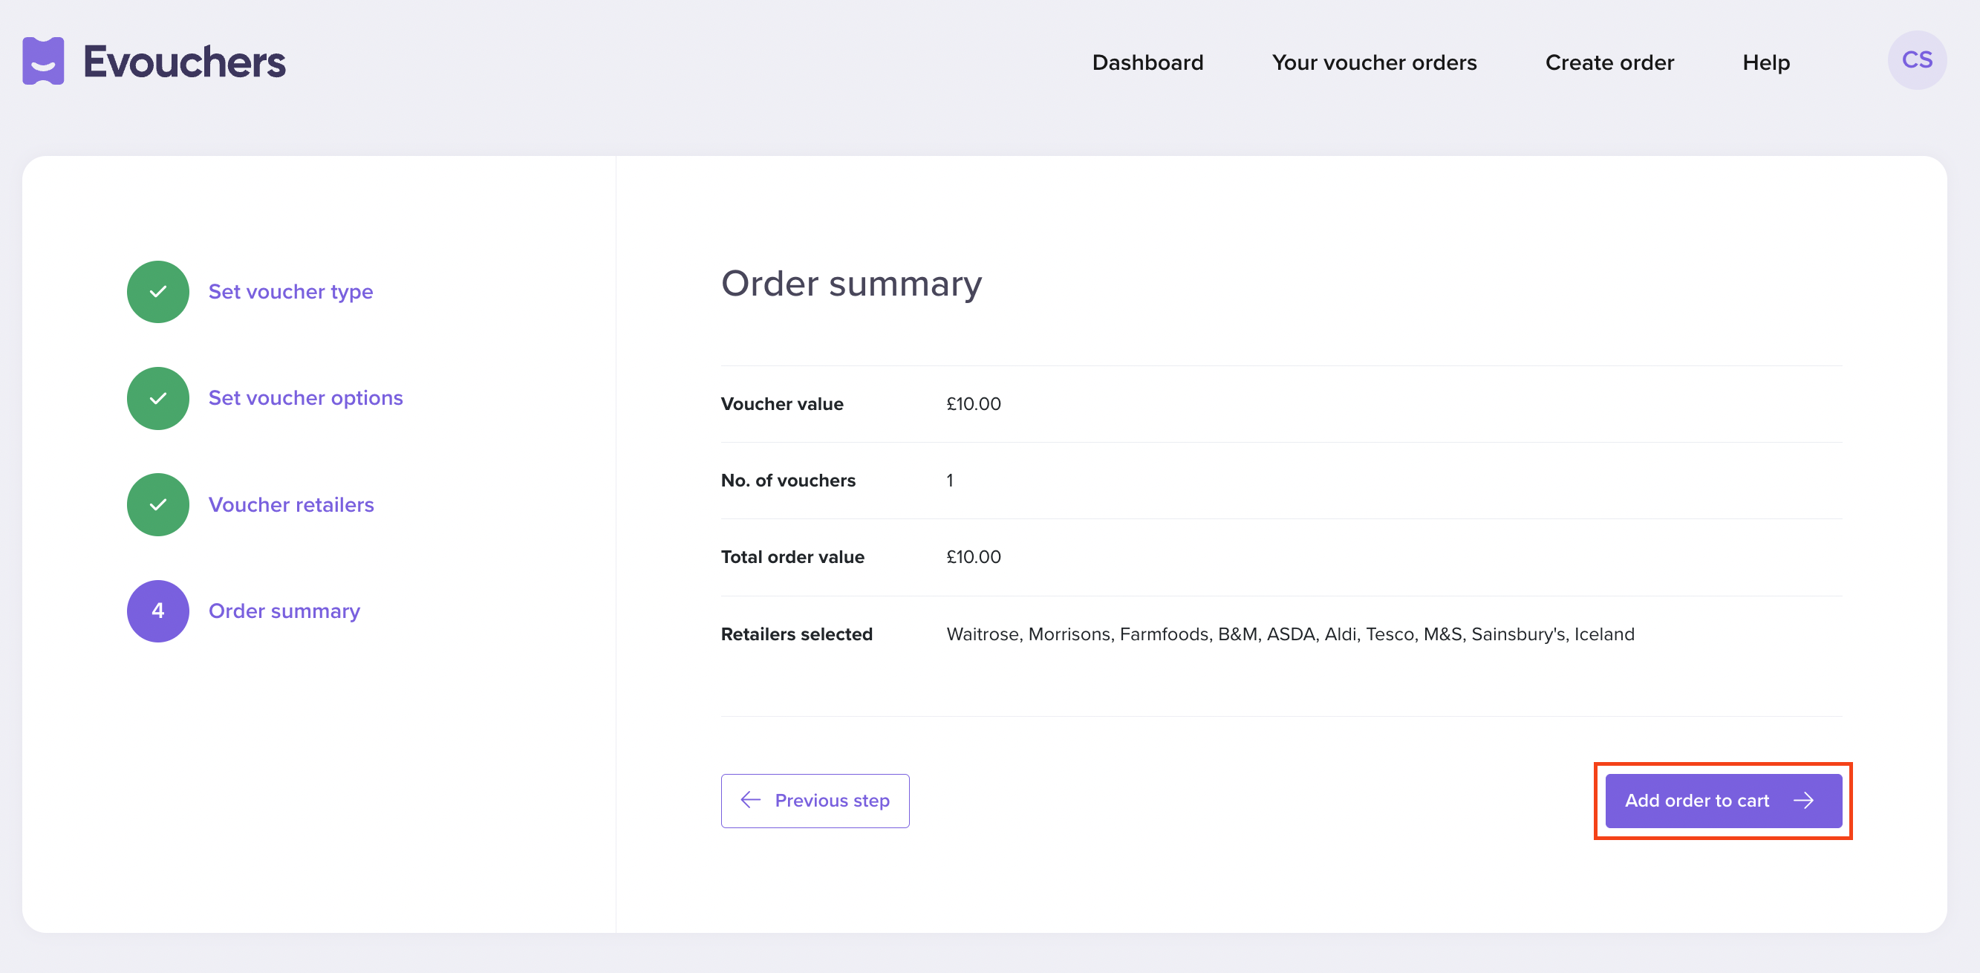Click the Retailers selected label
The width and height of the screenshot is (1980, 973).
pos(796,634)
